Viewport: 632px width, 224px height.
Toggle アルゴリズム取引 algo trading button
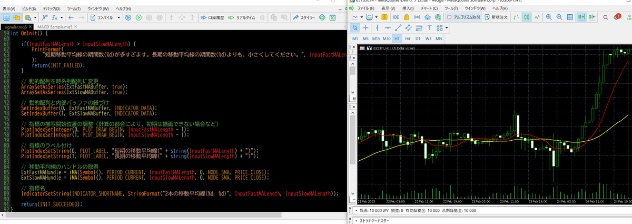[463, 17]
